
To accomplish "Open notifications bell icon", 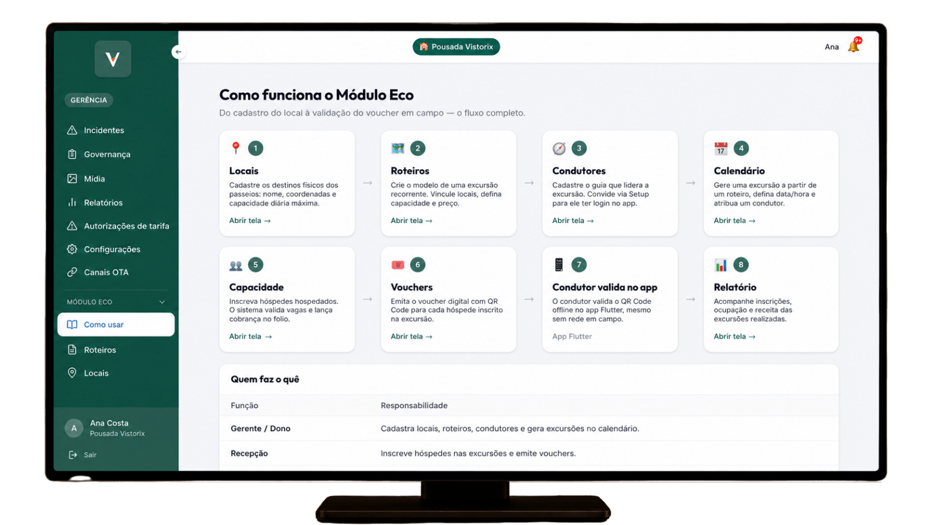I will [853, 46].
